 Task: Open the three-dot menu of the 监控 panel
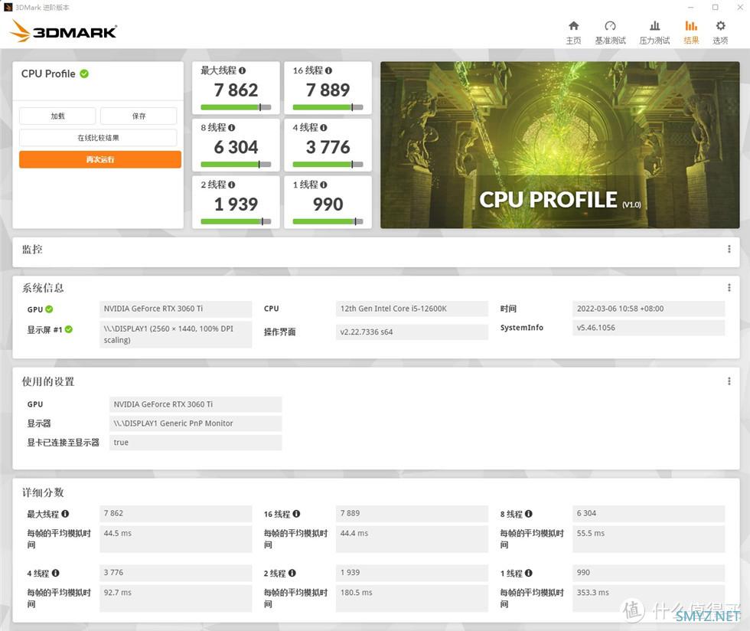729,250
